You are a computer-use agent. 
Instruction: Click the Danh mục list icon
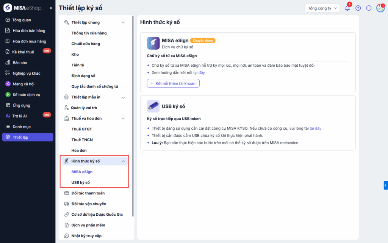click(8, 127)
